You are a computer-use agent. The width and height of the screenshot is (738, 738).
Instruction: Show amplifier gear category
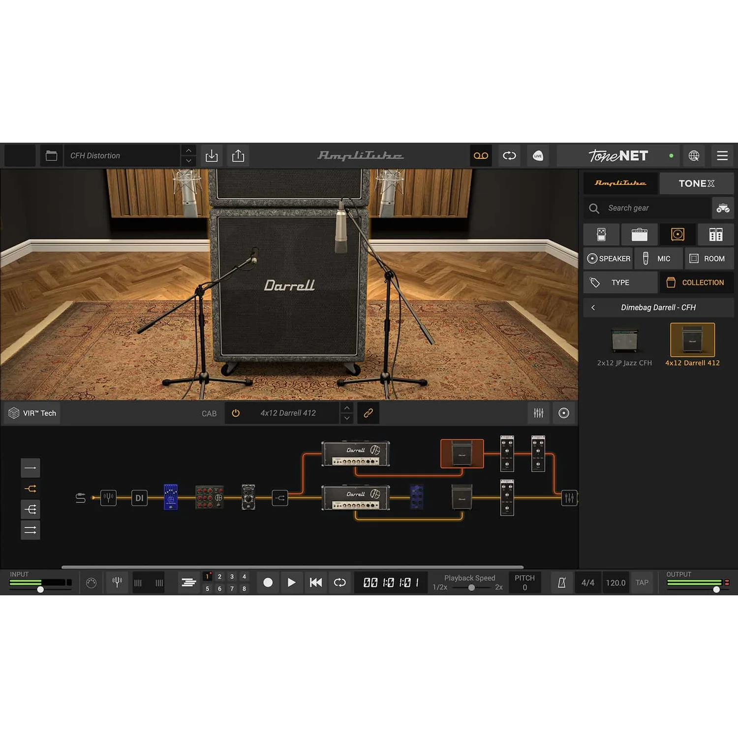pos(639,234)
